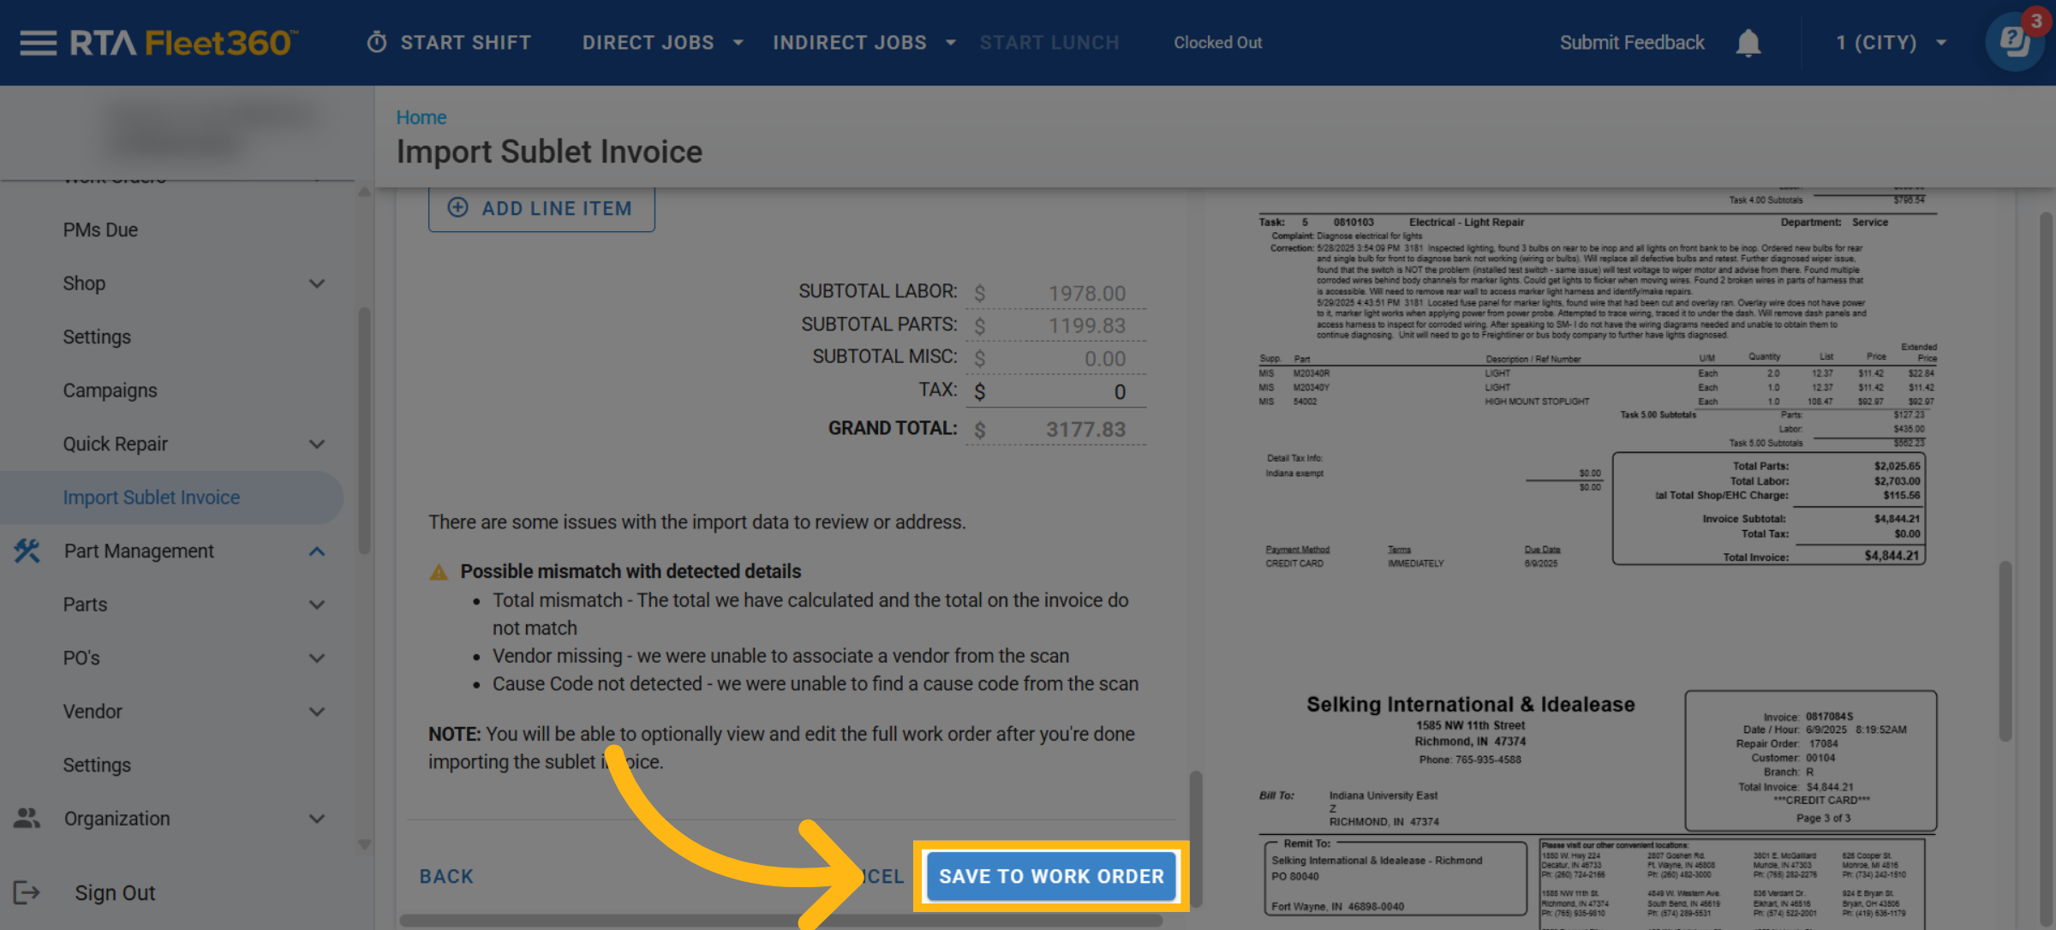The height and width of the screenshot is (930, 2056).
Task: Follow the Home breadcrumb link
Action: tap(421, 117)
